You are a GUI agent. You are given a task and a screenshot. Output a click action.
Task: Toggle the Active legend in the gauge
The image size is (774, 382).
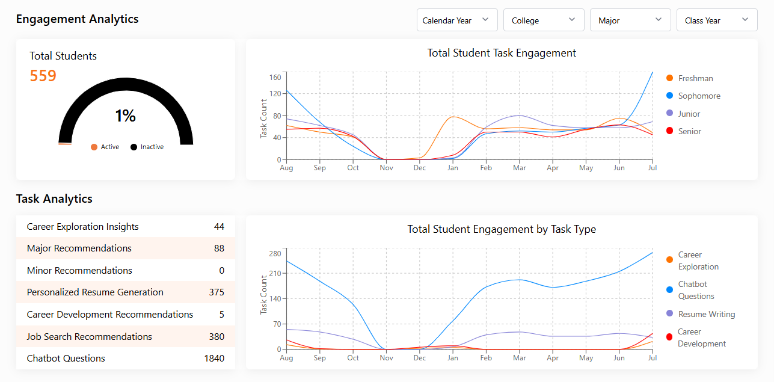coord(105,147)
